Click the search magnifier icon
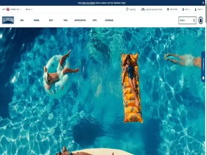Screen dimensions: 207x155 pyautogui.click(x=194, y=20)
